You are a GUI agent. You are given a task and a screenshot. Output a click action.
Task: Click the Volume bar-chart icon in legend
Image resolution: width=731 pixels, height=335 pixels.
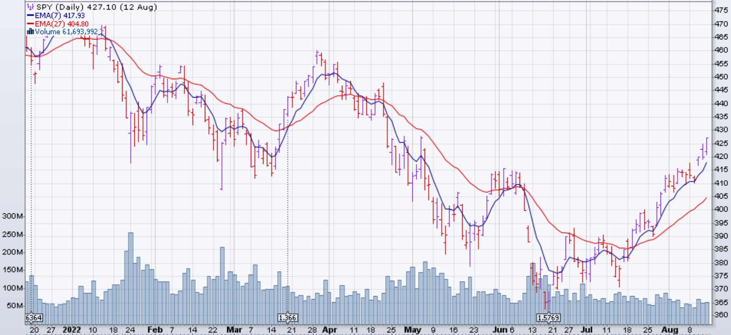[30, 32]
